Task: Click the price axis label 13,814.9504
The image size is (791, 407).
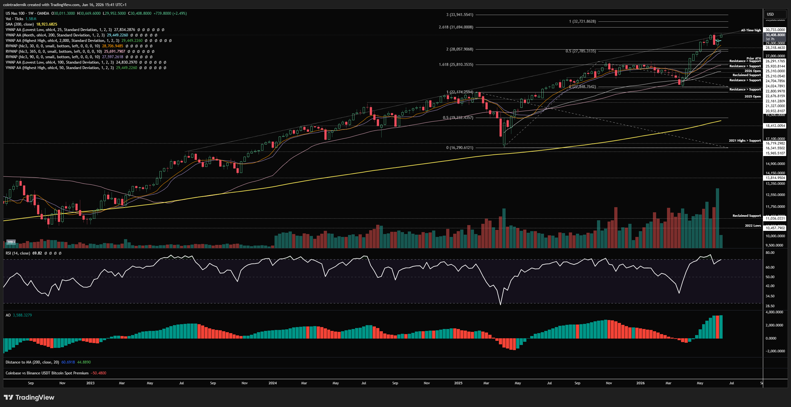Action: pos(775,178)
